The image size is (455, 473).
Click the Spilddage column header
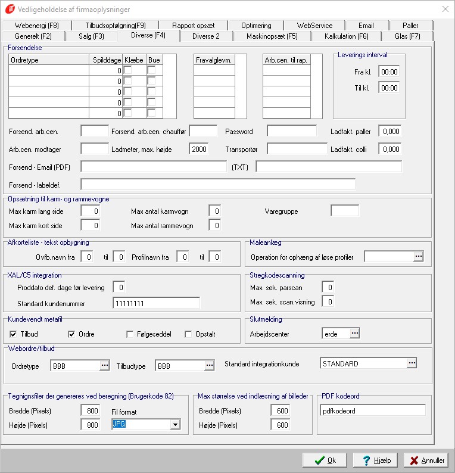point(106,60)
